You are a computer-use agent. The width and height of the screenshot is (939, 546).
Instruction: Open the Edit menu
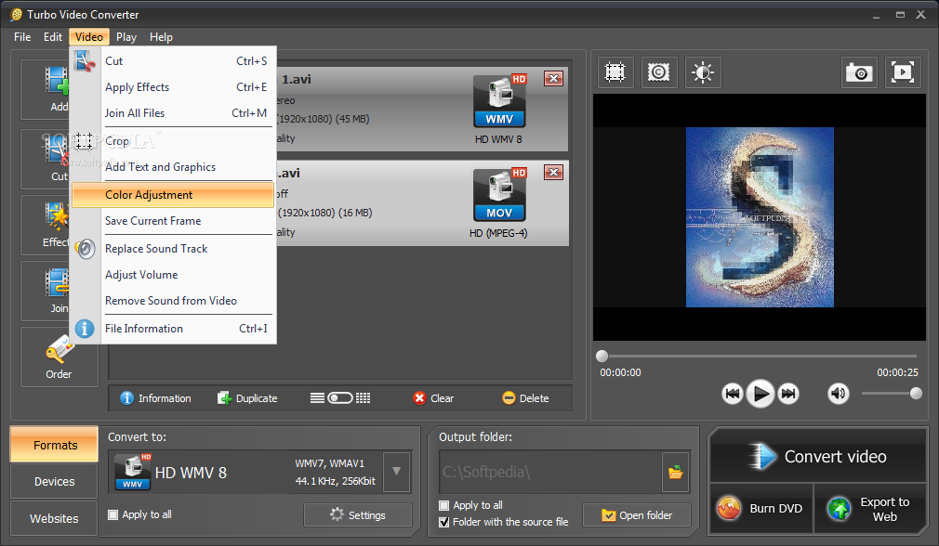[53, 37]
